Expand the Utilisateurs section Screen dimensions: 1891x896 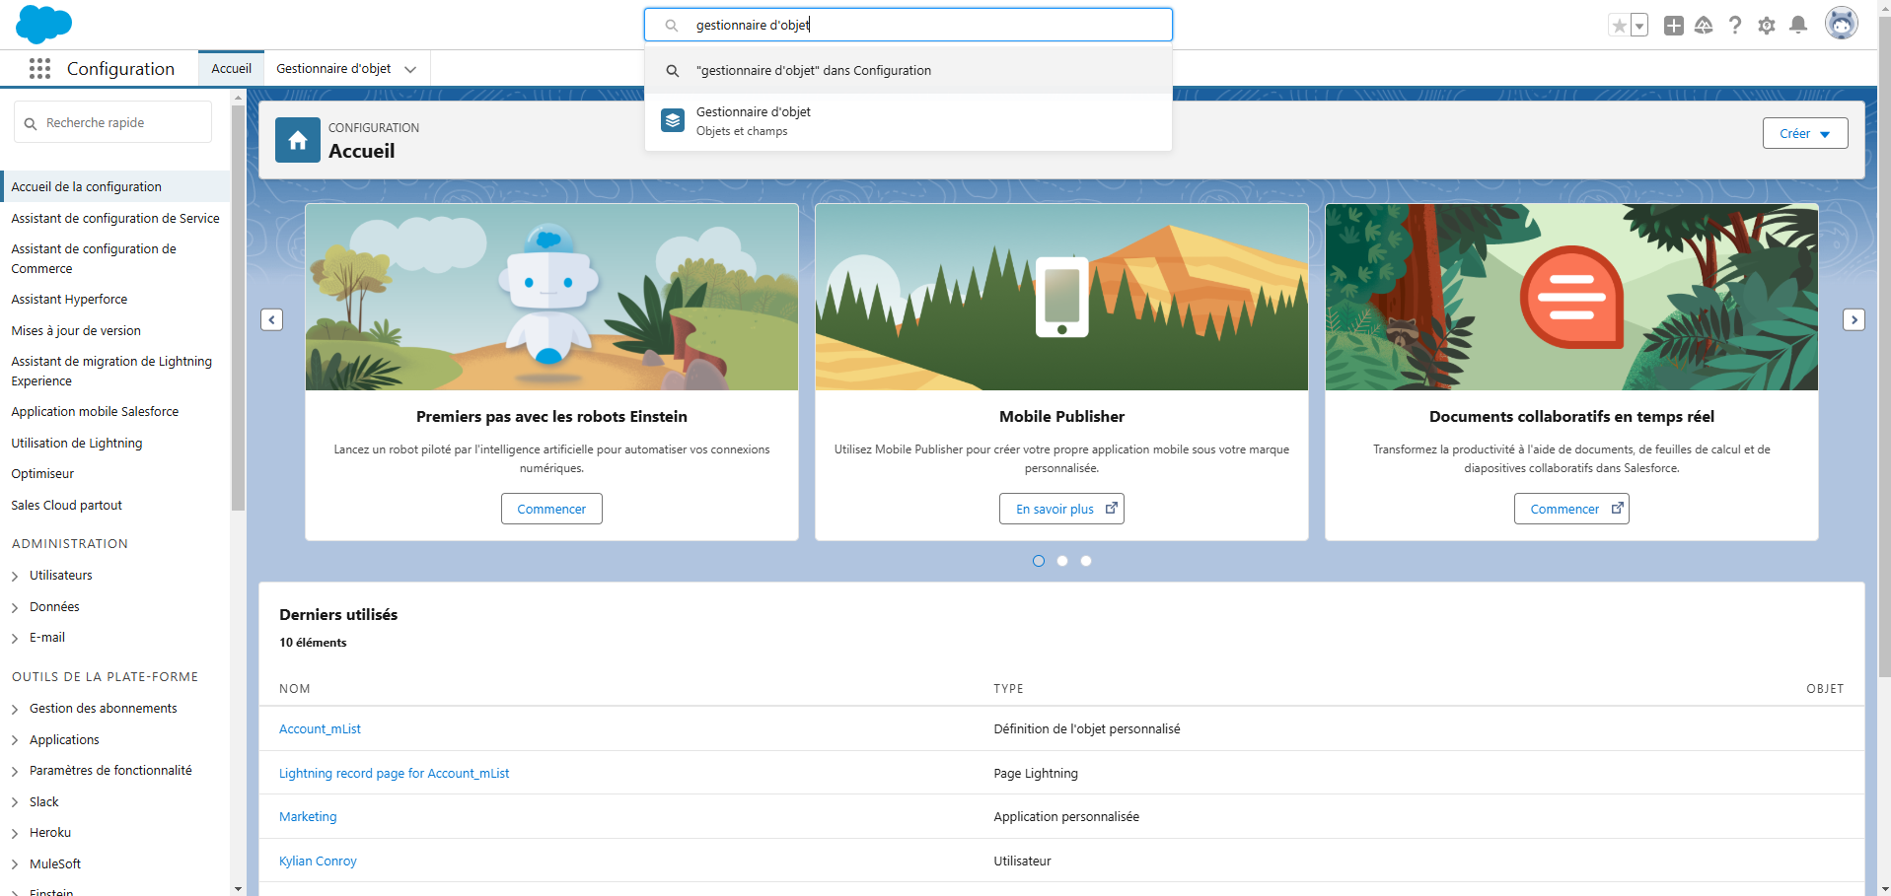[x=15, y=576]
